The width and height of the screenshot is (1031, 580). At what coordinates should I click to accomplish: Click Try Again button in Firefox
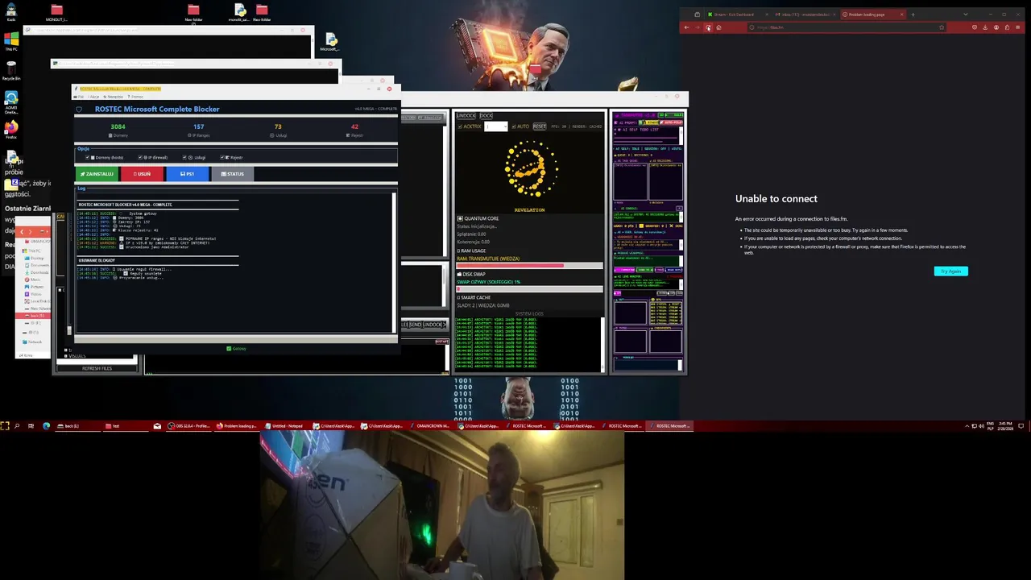point(951,271)
